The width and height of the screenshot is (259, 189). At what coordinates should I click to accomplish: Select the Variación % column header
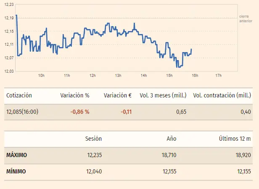click(x=75, y=96)
